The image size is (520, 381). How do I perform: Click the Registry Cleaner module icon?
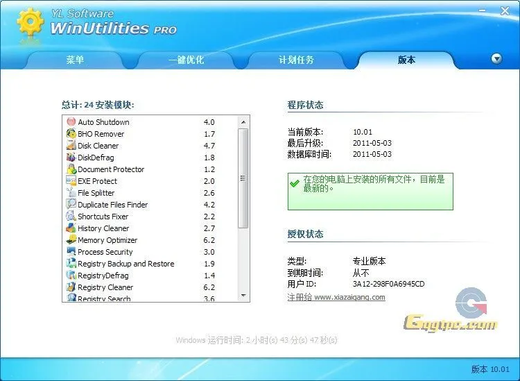tap(71, 287)
